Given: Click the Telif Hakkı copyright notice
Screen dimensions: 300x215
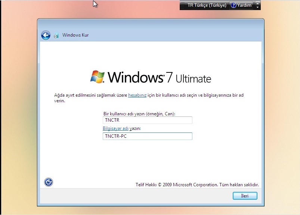Looking at the screenshot, I should 197,185.
